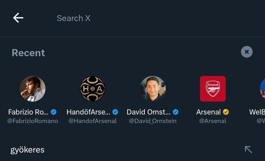Fill search box with gyökeres using arrow icon
The image size is (265, 161).
point(248,150)
